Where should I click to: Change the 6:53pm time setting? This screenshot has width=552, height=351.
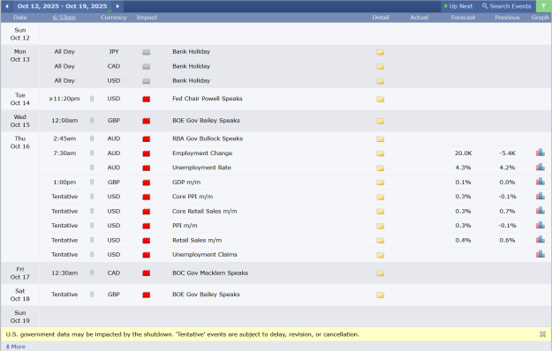click(64, 18)
